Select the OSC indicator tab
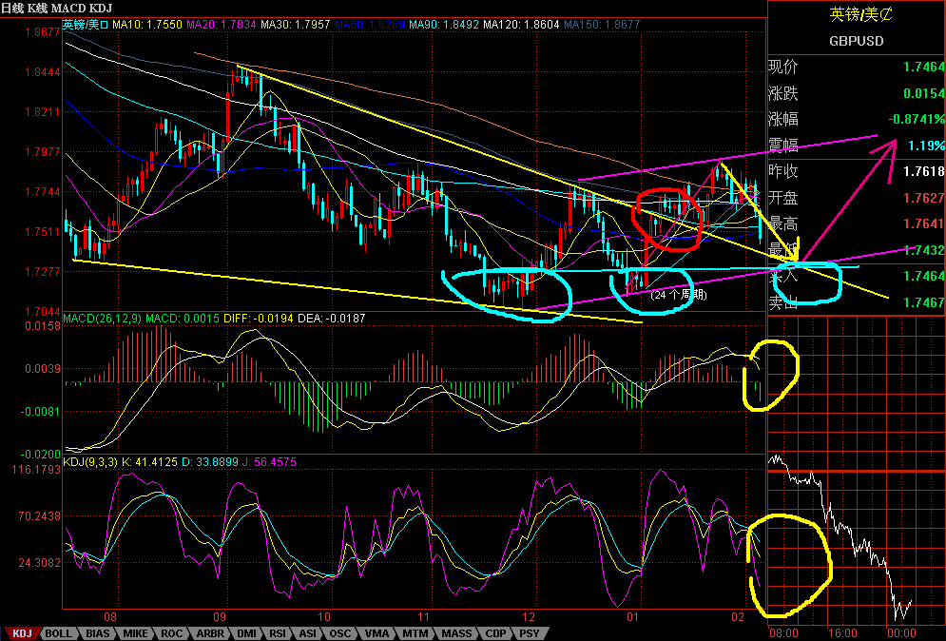Image resolution: width=946 pixels, height=641 pixels. pyautogui.click(x=339, y=633)
